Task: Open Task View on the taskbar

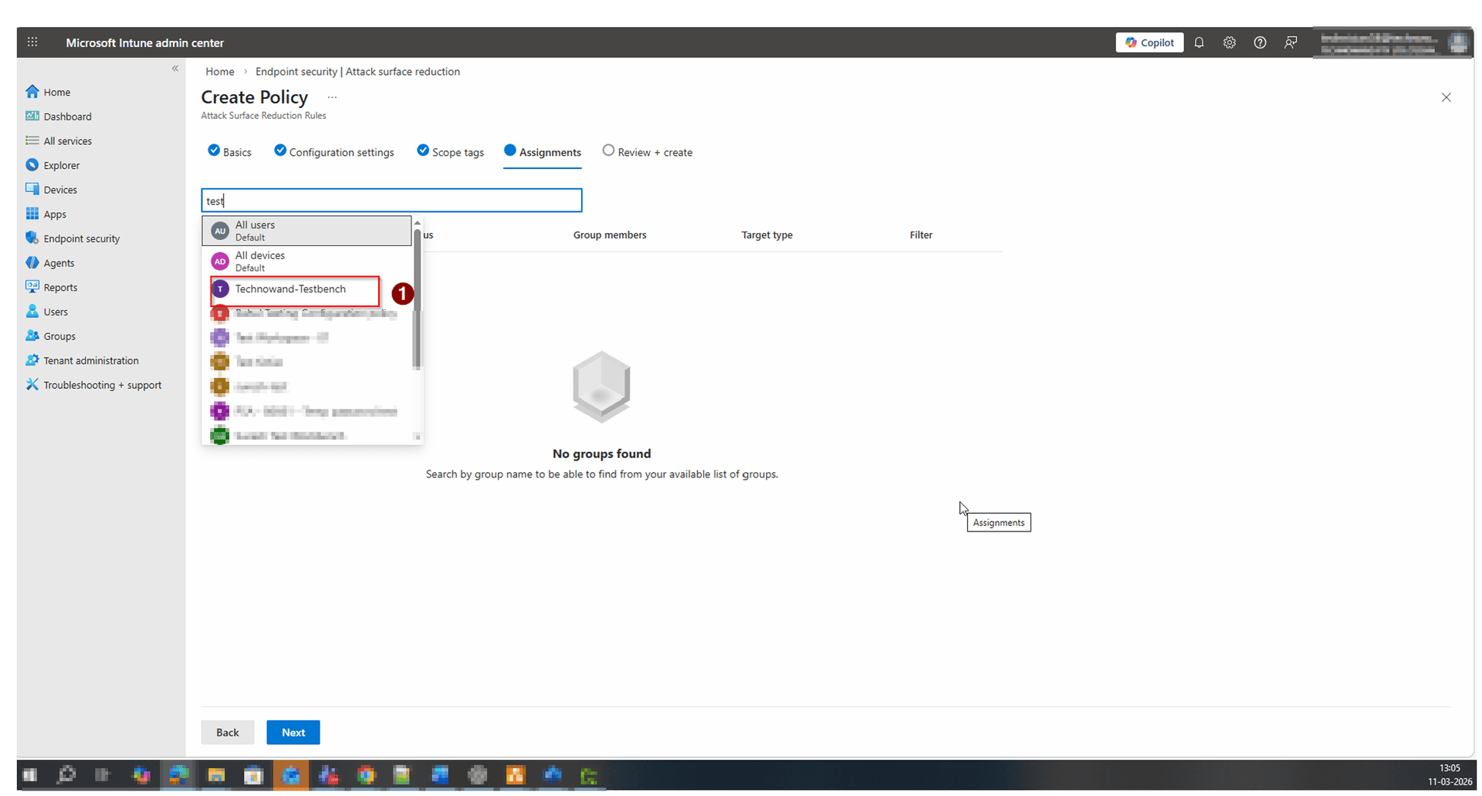Action: click(103, 775)
